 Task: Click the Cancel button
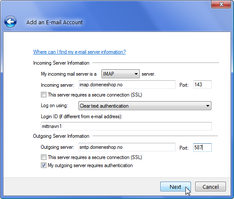pyautogui.click(x=211, y=187)
